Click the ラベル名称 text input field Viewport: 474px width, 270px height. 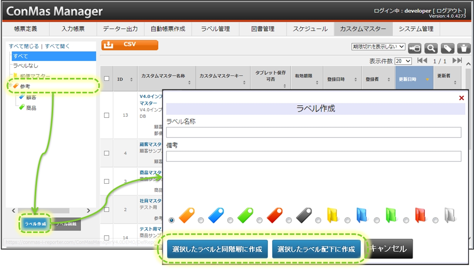pyautogui.click(x=313, y=132)
